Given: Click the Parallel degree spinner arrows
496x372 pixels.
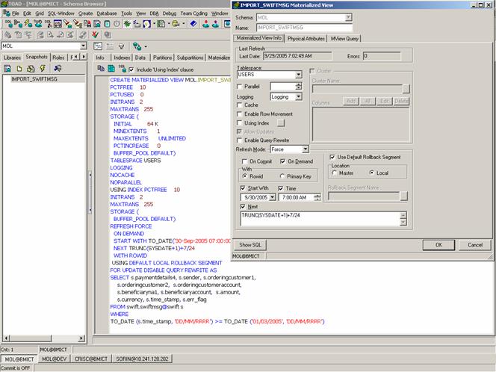Looking at the screenshot, I should 297,86.
